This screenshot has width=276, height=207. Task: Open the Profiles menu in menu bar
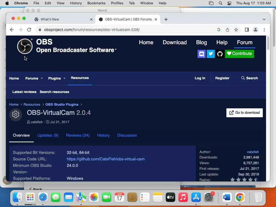117,3
